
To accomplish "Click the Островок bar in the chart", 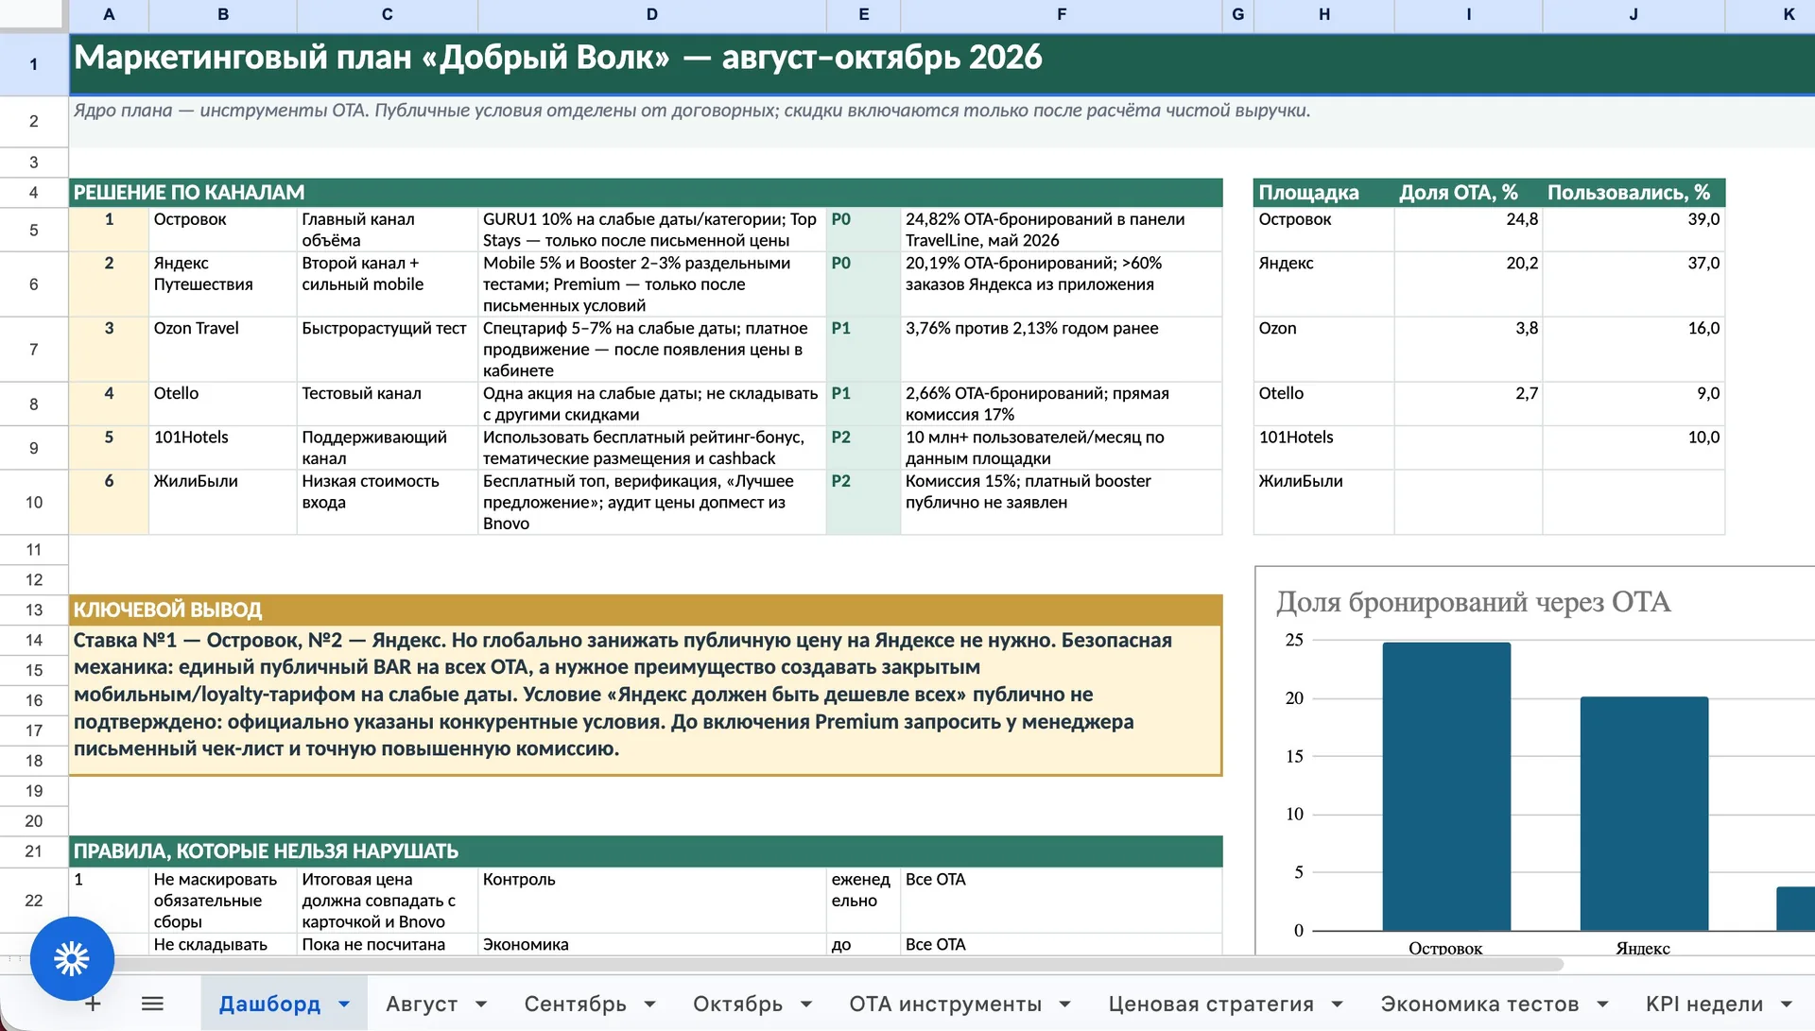I will (1446, 786).
